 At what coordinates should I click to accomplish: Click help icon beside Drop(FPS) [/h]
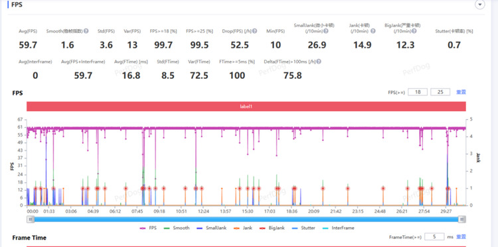tap(255, 31)
